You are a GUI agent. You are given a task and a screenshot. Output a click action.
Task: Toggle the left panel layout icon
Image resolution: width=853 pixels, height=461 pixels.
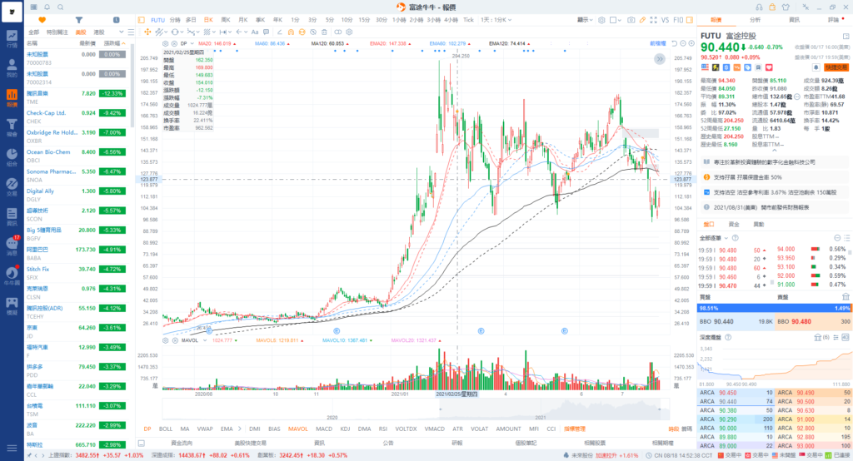[x=141, y=20]
